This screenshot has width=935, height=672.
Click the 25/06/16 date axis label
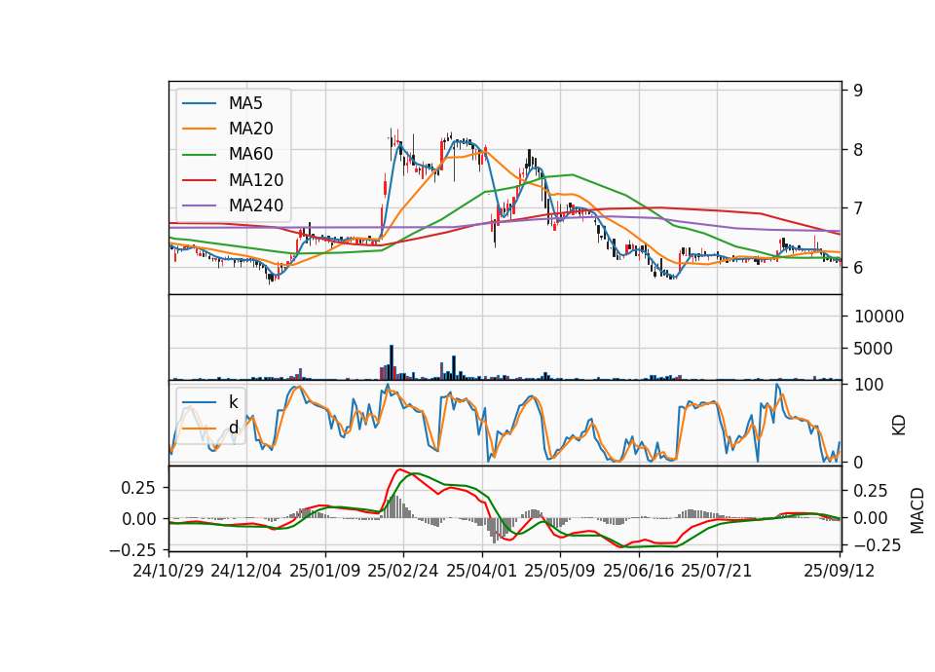click(x=639, y=572)
